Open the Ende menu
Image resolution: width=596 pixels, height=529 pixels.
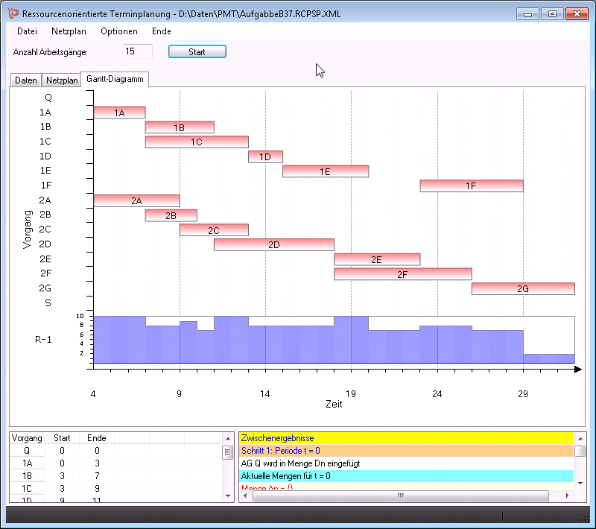click(161, 31)
